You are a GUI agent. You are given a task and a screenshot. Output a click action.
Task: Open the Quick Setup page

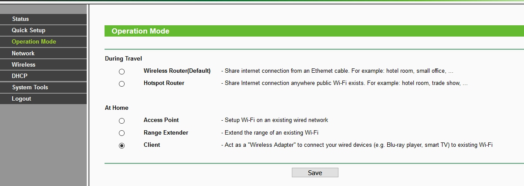point(43,30)
